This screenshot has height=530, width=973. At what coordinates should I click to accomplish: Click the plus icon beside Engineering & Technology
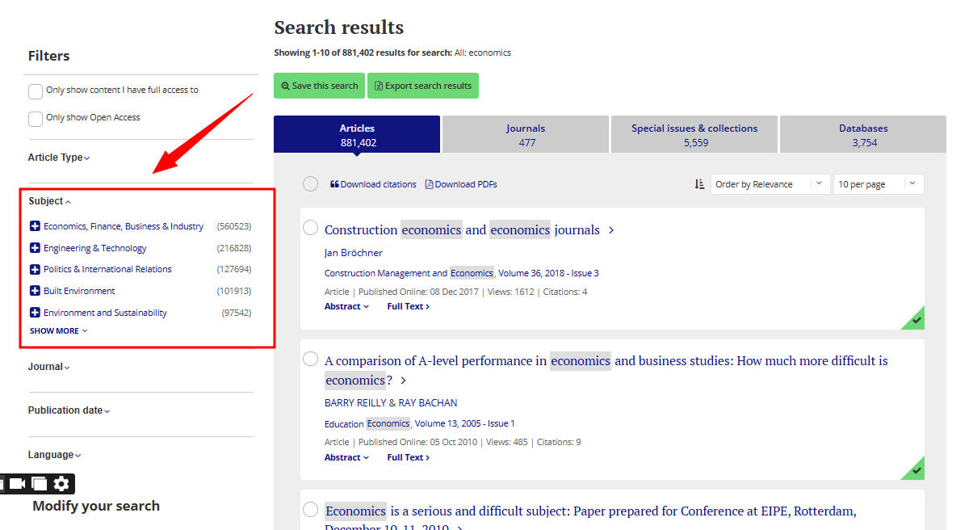tap(35, 248)
